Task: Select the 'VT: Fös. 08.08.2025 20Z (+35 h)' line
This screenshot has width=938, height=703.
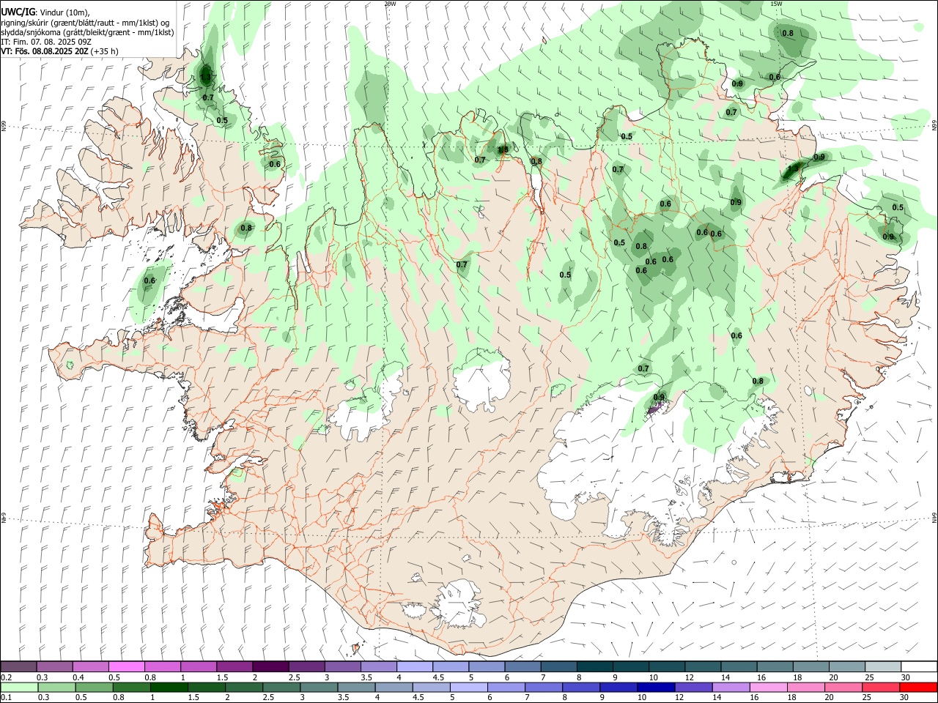Action: click(x=59, y=51)
